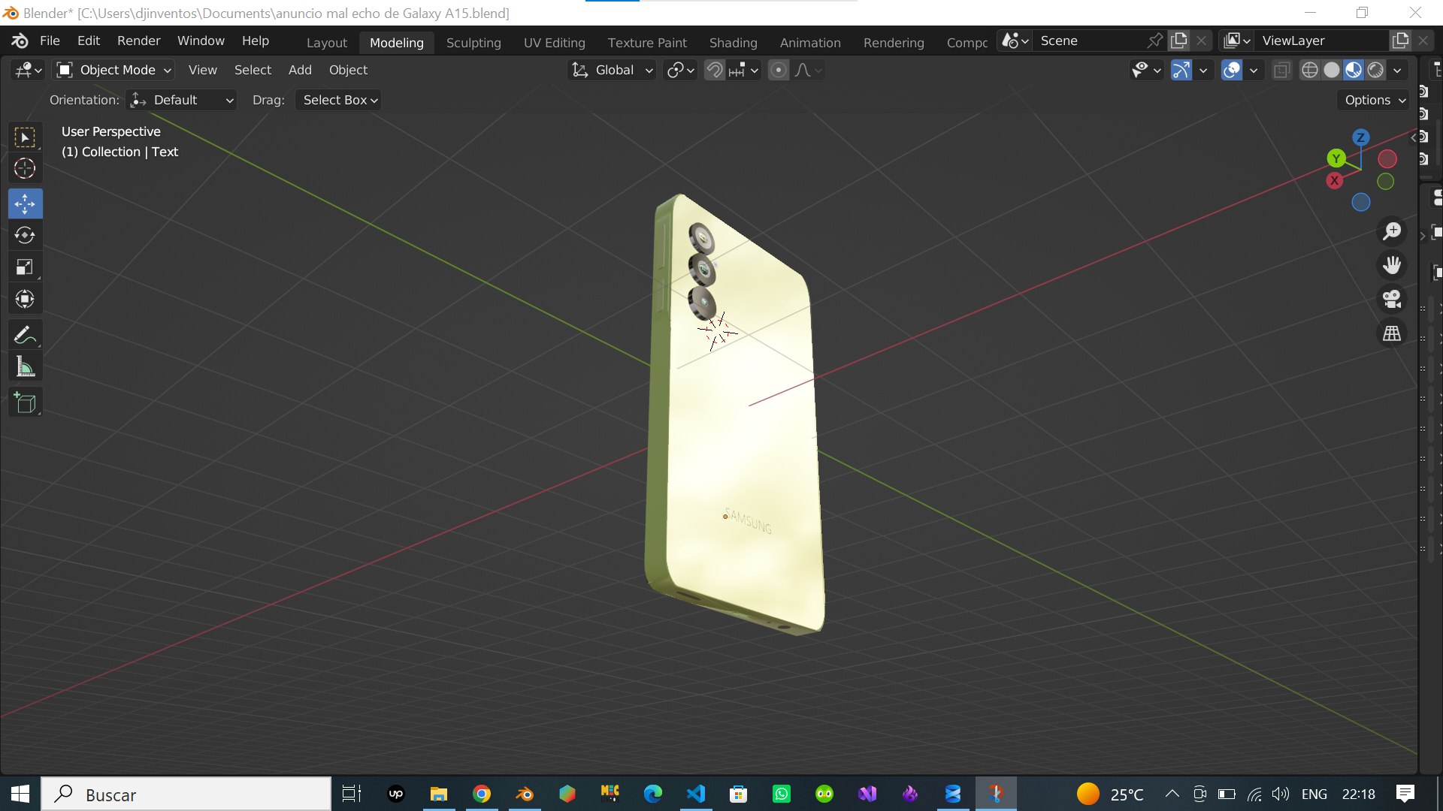Open the Add menu in viewport header

coord(300,70)
